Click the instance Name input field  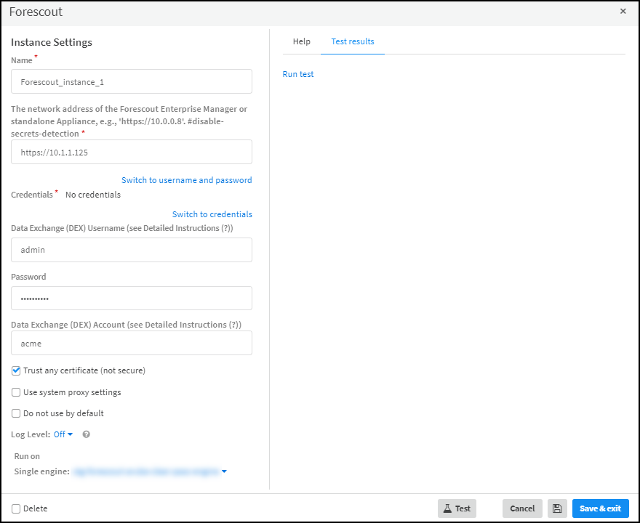(132, 82)
